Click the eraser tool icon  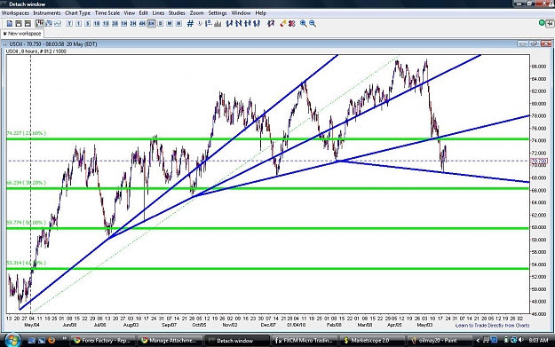[282, 24]
